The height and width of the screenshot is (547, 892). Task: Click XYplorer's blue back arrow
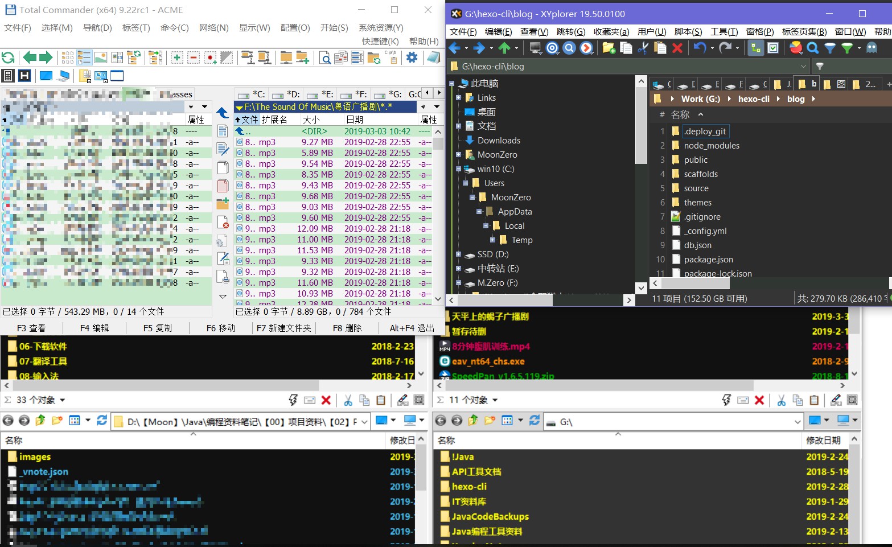coord(454,48)
